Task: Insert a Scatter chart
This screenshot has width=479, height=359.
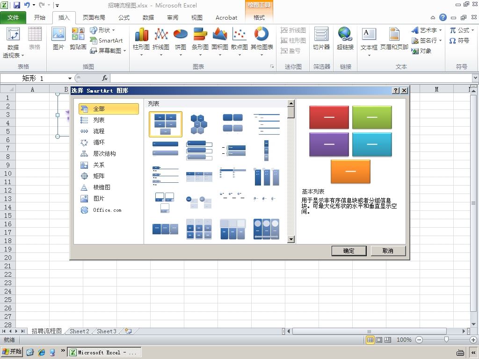Action: 239,41
